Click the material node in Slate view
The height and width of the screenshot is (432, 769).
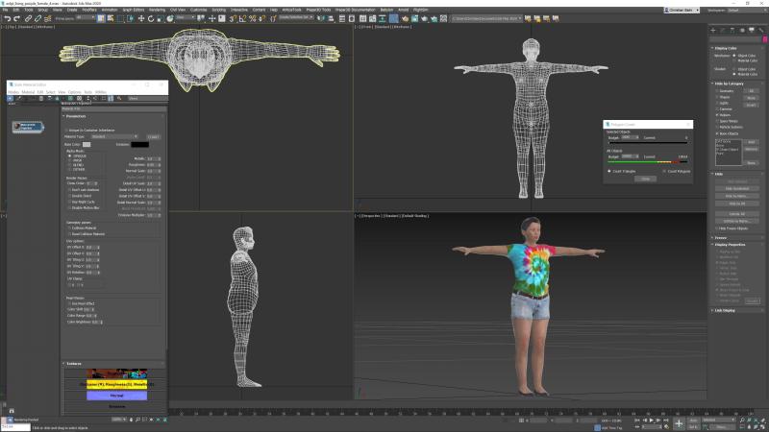(28, 127)
